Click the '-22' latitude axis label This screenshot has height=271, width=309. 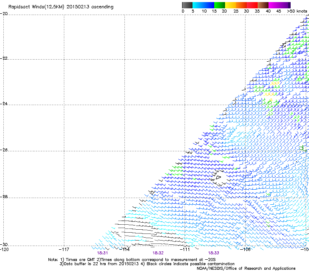point(4,58)
